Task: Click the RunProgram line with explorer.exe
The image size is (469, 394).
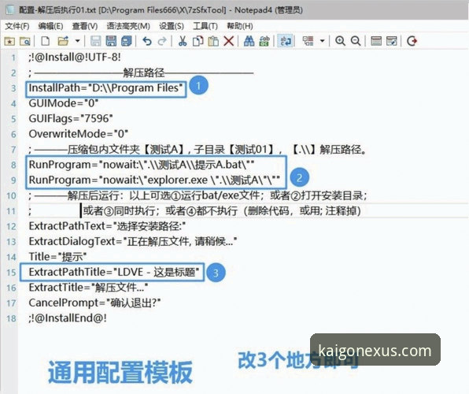Action: (x=154, y=180)
